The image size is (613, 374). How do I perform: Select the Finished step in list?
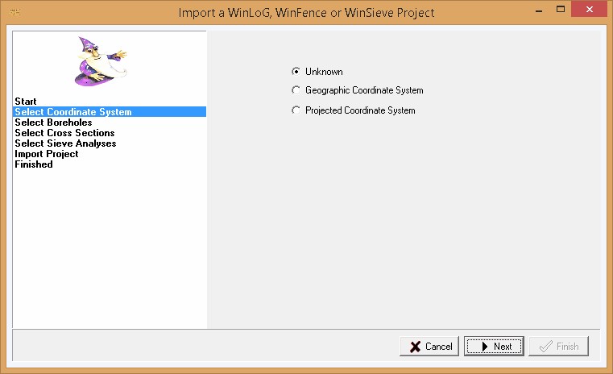[x=34, y=164]
